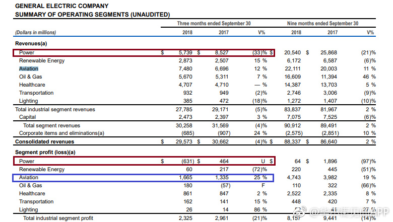Click the "GENERAL ELECTRIC COMPANY" title
The height and width of the screenshot is (222, 393).
pos(61,6)
